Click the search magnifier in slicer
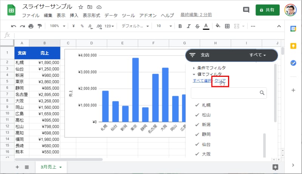Viewport: 302px width, 174px height. tap(262, 93)
